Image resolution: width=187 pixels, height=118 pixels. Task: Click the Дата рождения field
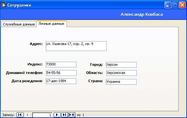click(x=61, y=81)
